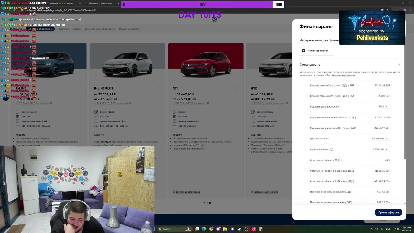
Task: Click the browser address bar URL
Action: [60, 10]
